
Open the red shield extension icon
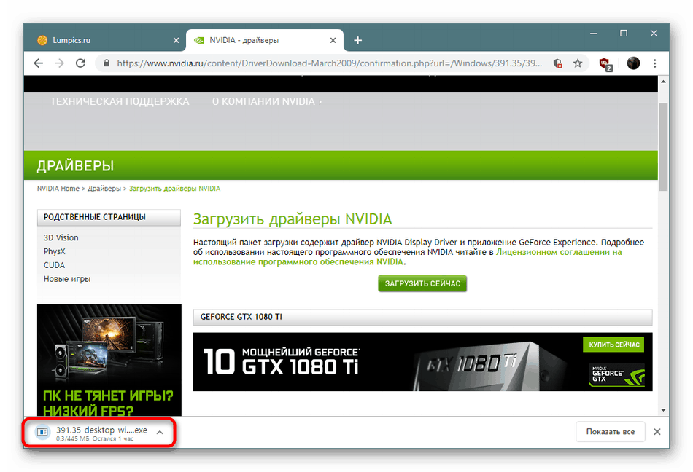tap(605, 64)
